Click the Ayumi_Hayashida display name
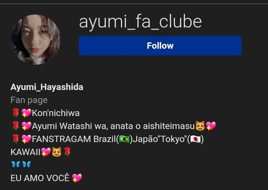Image resolution: width=268 pixels, height=190 pixels. click(x=47, y=87)
